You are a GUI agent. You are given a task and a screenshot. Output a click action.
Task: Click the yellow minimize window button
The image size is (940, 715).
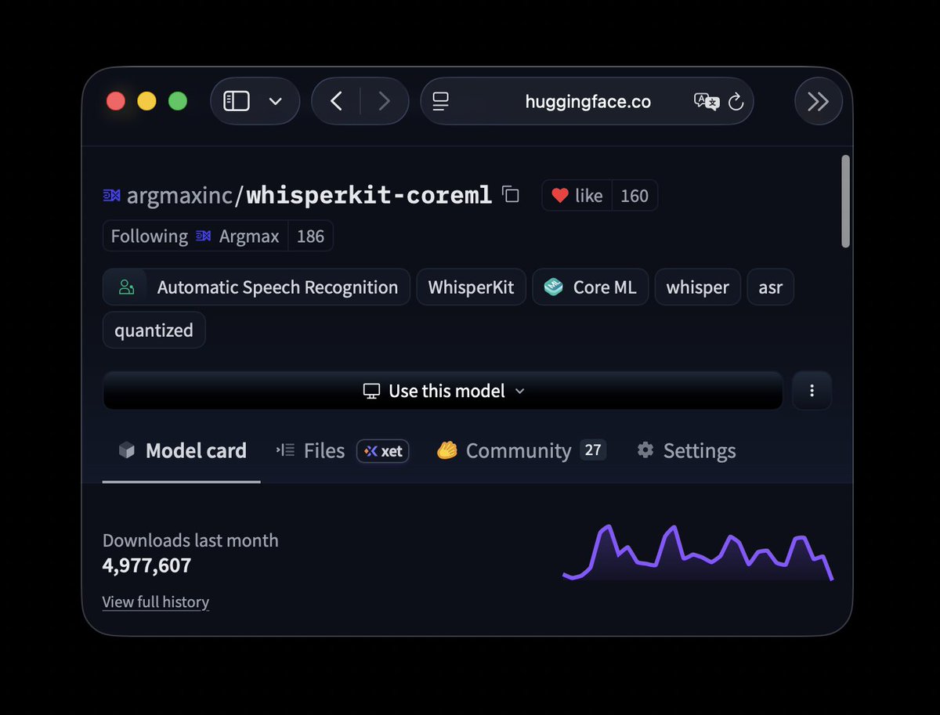[146, 101]
